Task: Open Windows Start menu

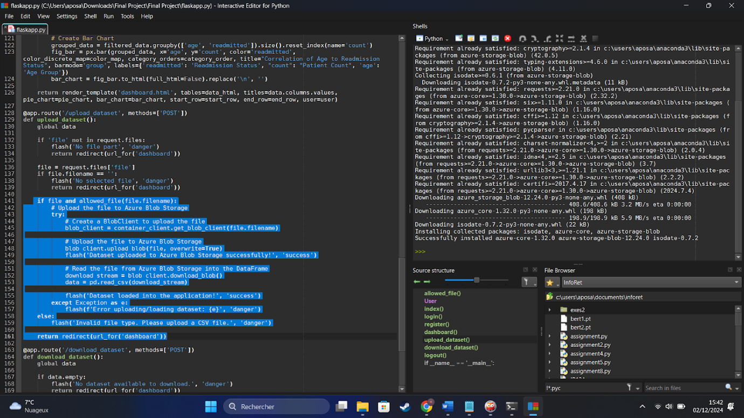Action: coord(211,406)
